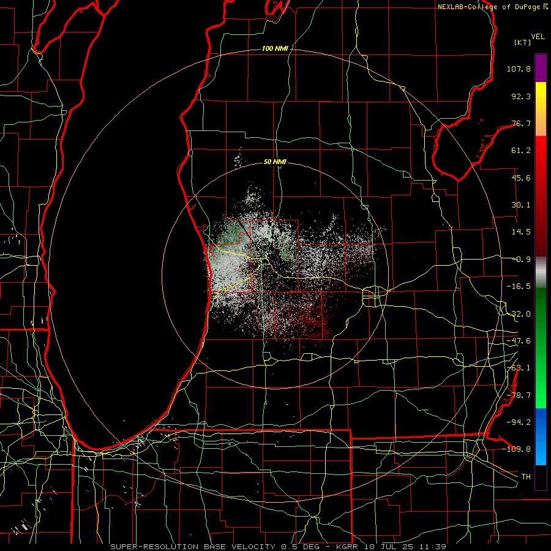Click the gray near-zero segment of color bar
This screenshot has width=551, height=551.
541,272
